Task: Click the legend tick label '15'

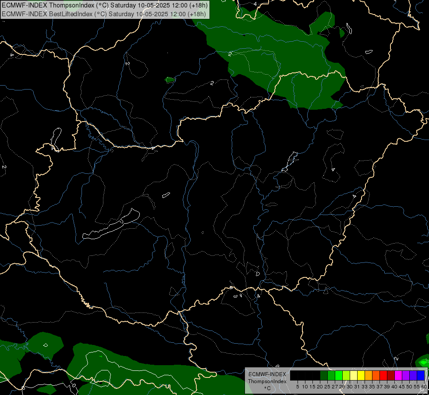Action: [x=312, y=387]
